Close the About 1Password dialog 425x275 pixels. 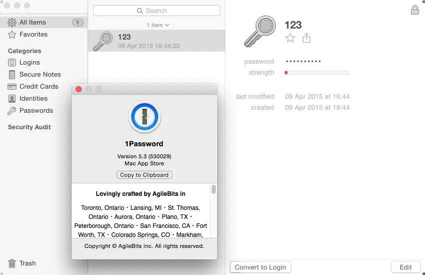(x=79, y=89)
